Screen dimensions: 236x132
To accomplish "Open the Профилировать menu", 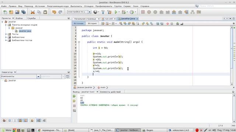I will coord(104,6).
